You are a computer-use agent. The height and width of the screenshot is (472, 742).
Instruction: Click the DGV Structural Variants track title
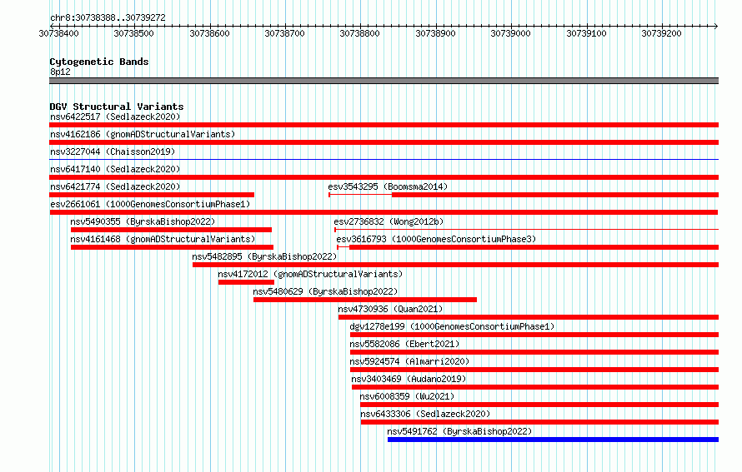(x=117, y=107)
